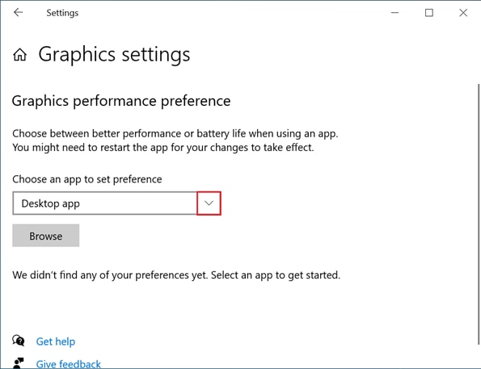The height and width of the screenshot is (369, 481).
Task: Click the Settings title in the title bar
Action: click(x=62, y=13)
